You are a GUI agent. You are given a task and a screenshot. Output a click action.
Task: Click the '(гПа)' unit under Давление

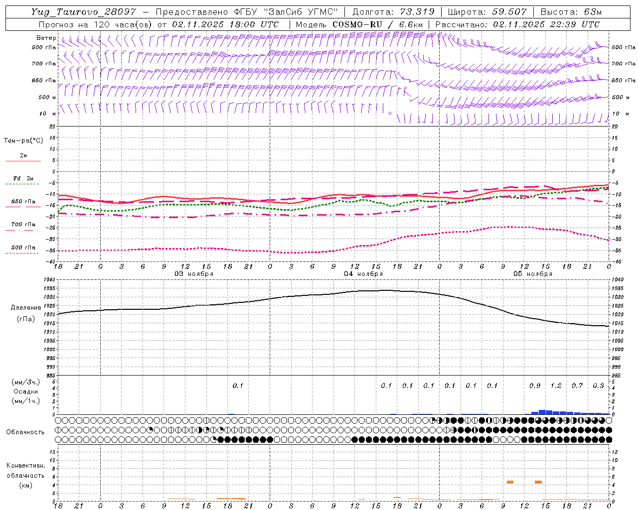(26, 319)
